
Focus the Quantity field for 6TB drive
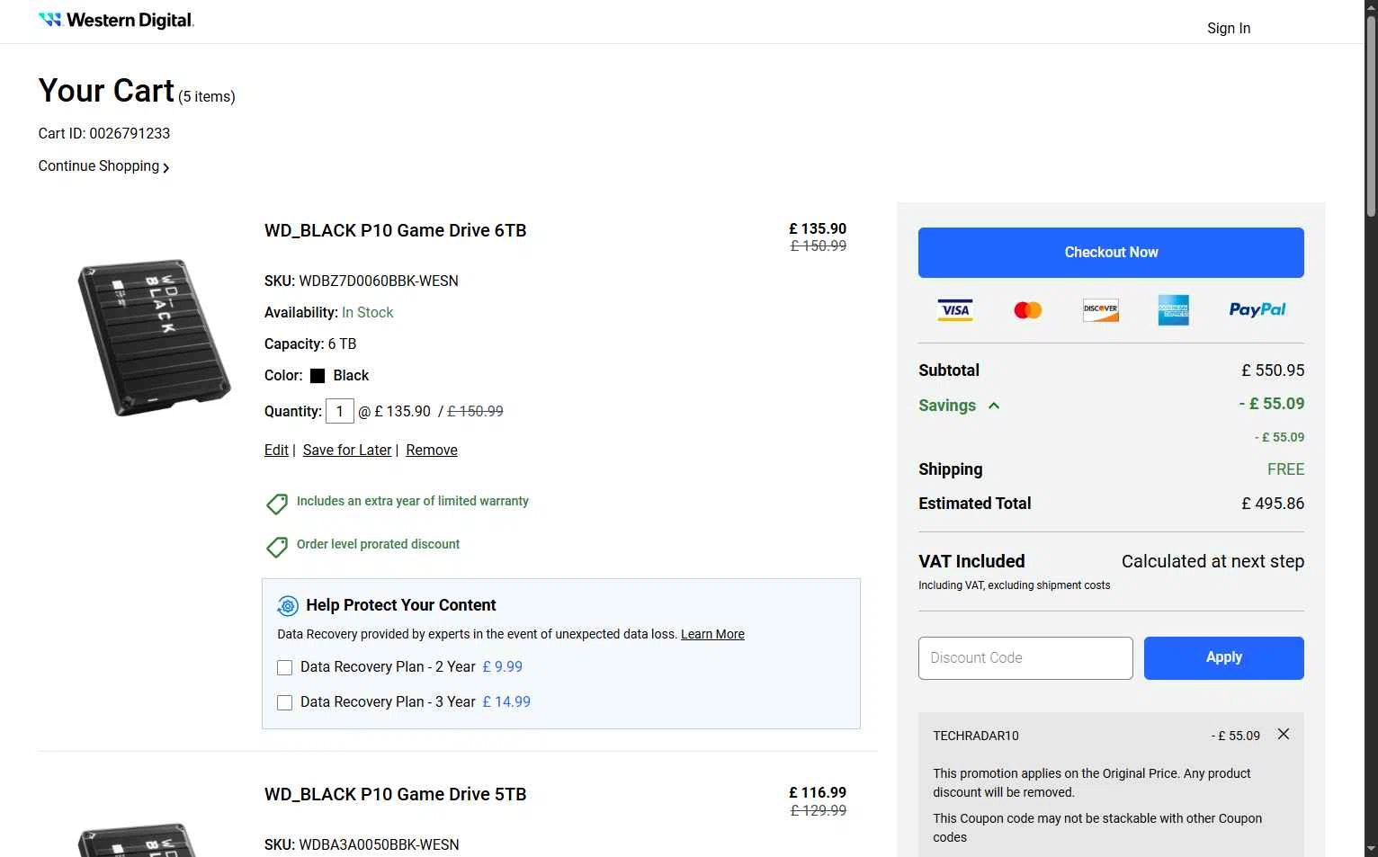tap(339, 411)
